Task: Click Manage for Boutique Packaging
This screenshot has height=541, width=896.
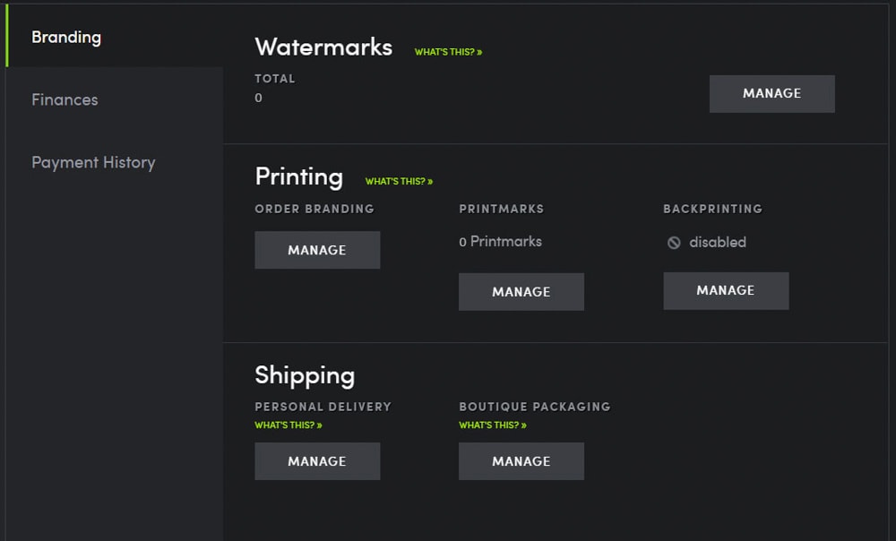Action: pyautogui.click(x=521, y=461)
